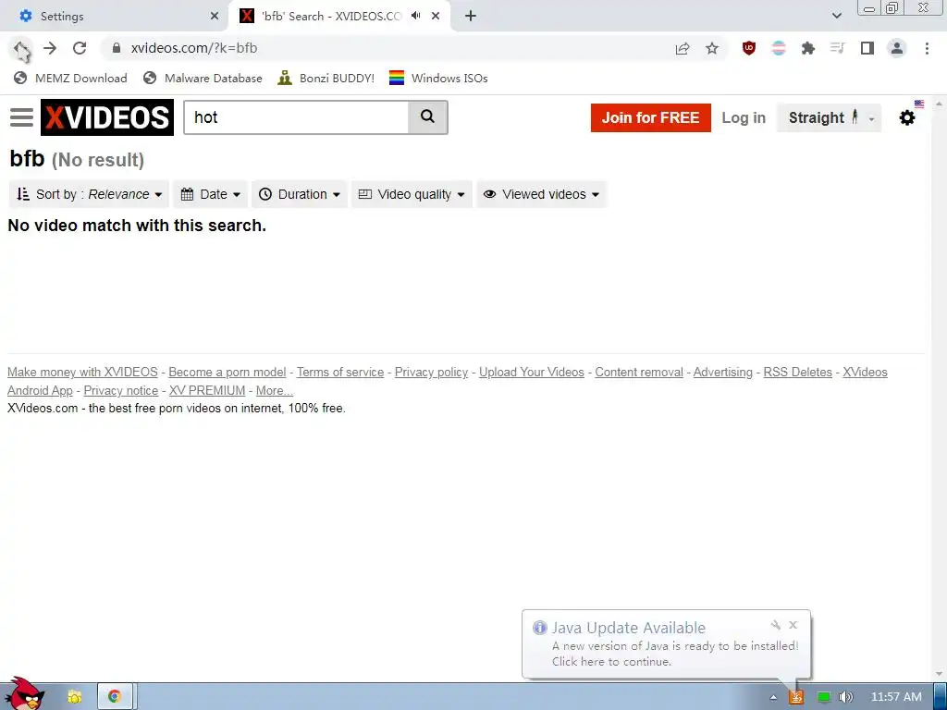This screenshot has height=710, width=947.
Task: Select the 'bfb' Search tab
Action: 338,16
